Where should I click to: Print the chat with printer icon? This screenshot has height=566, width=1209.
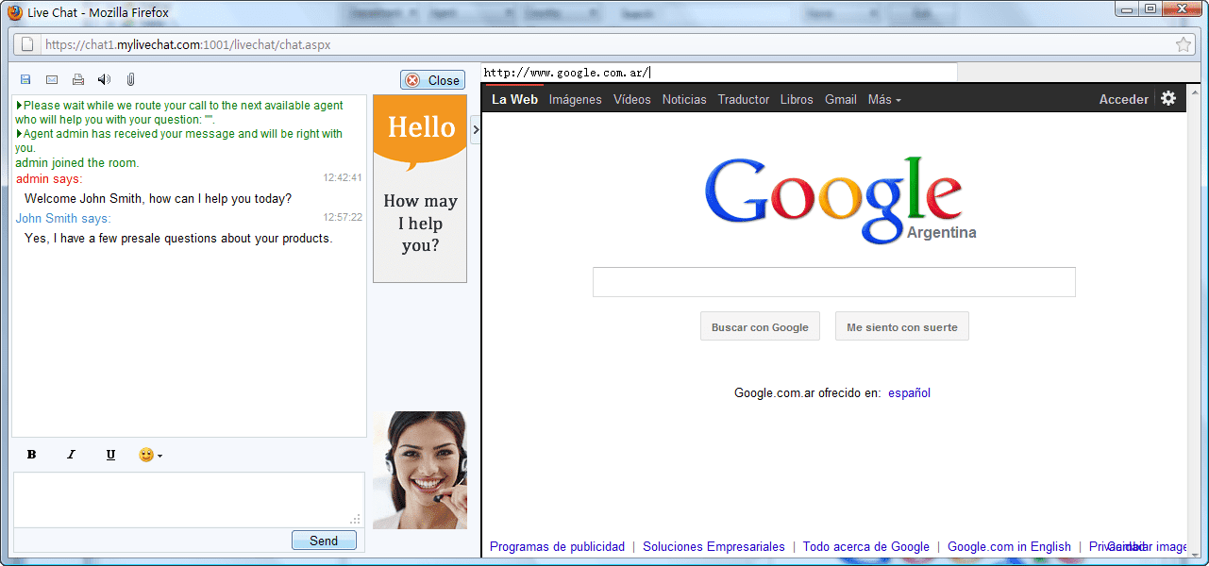pyautogui.click(x=78, y=80)
